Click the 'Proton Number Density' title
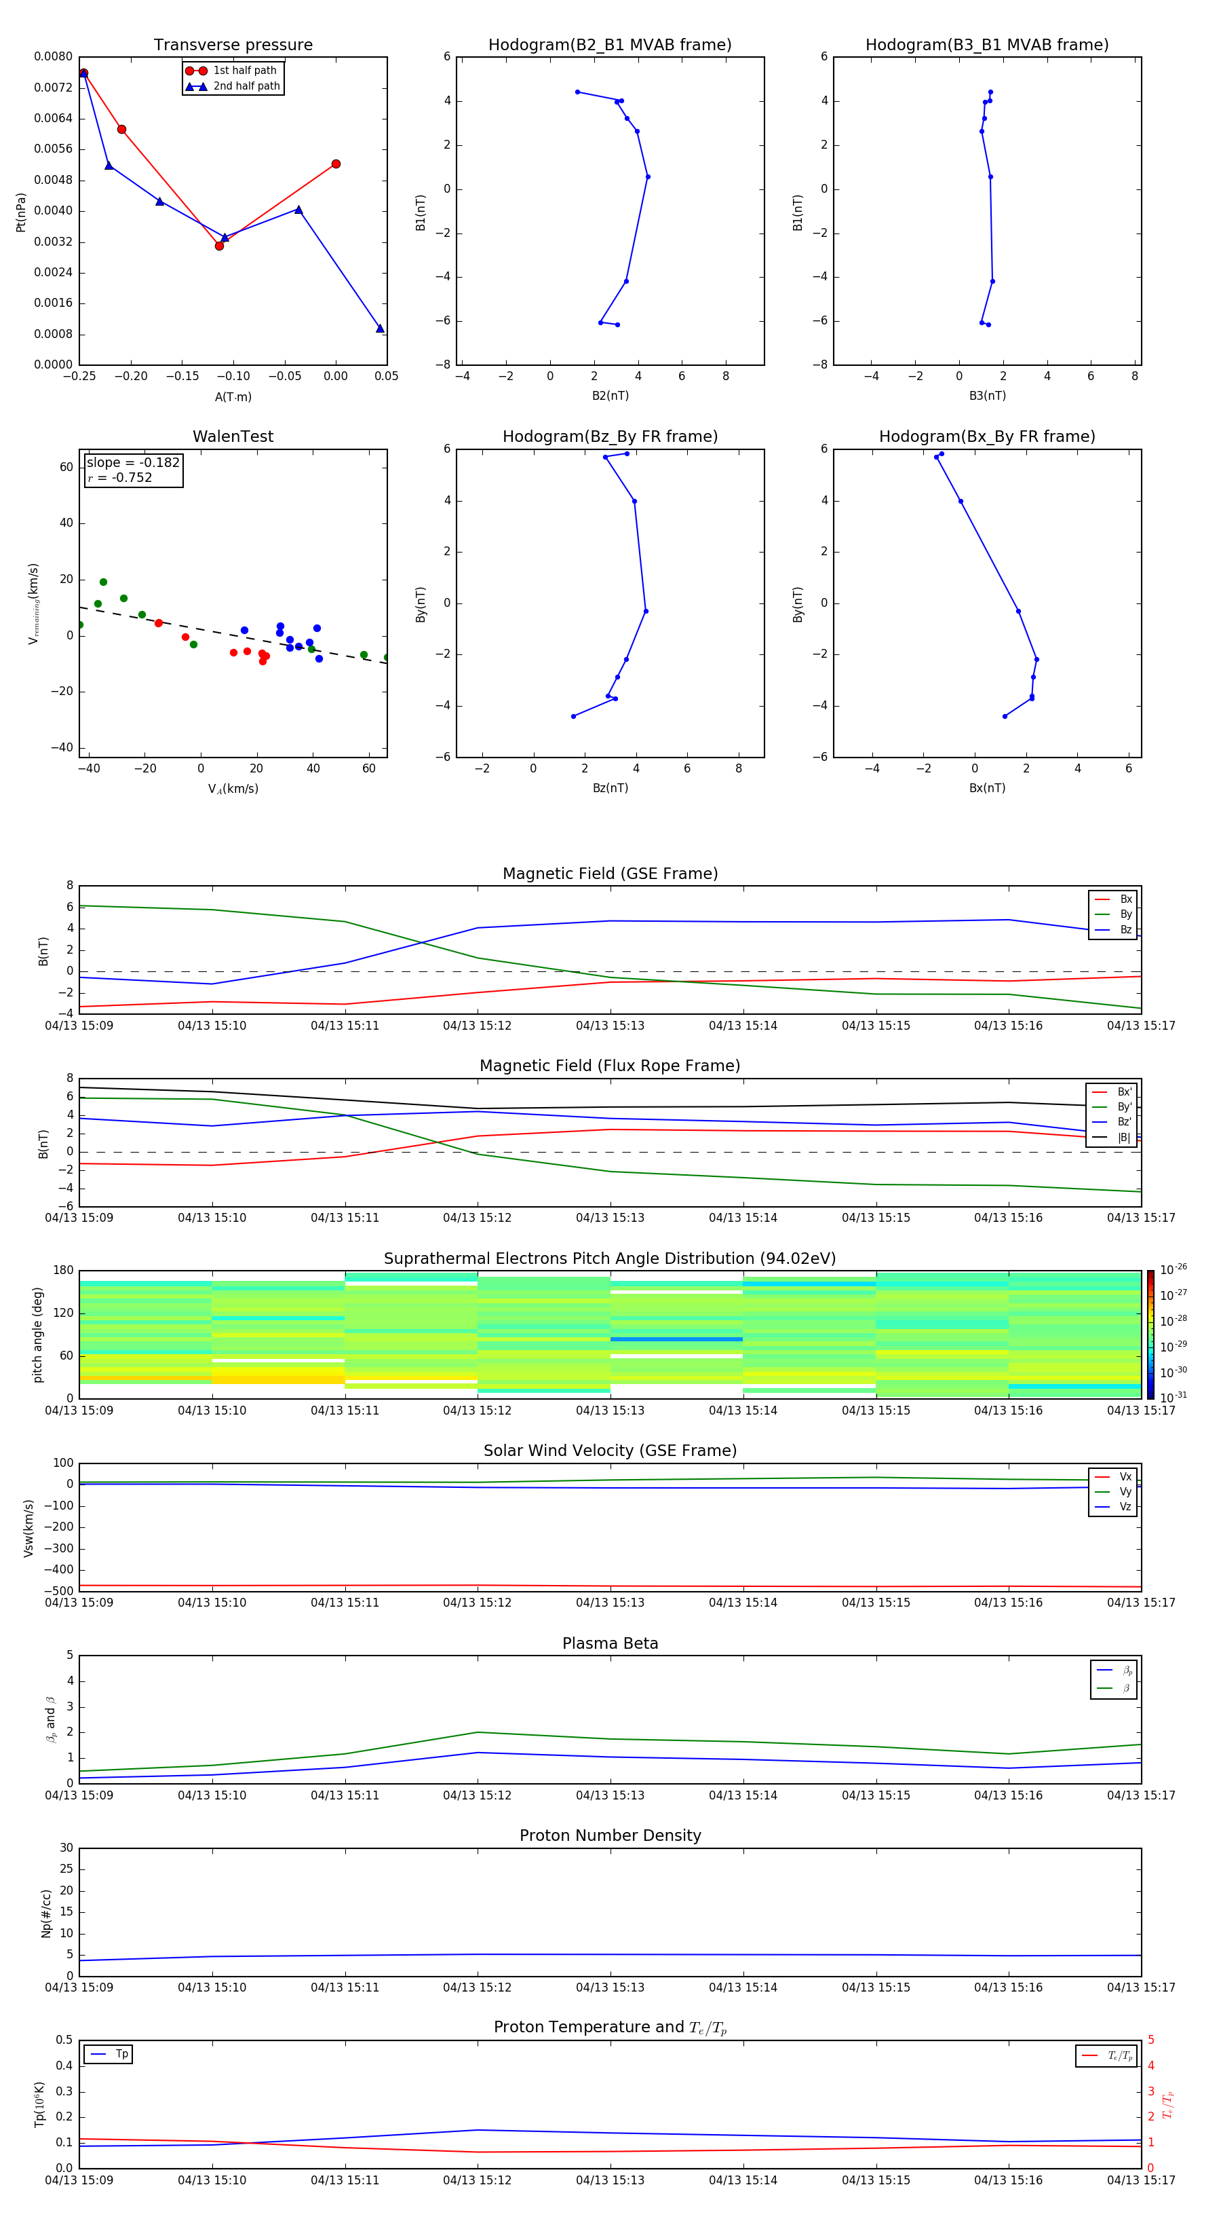This screenshot has height=2240, width=1221. point(610,1835)
